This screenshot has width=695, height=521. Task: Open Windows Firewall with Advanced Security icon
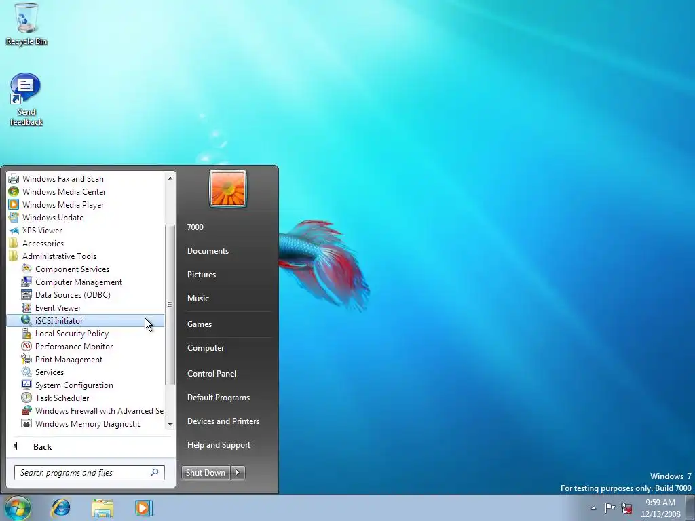(x=26, y=410)
